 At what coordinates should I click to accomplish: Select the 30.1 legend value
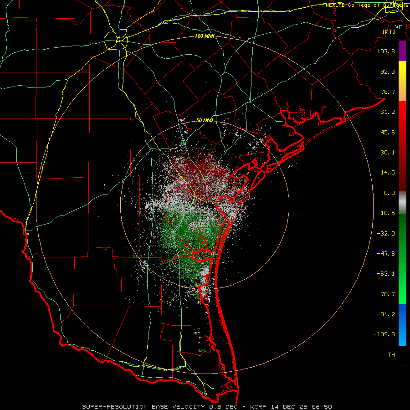pos(388,153)
